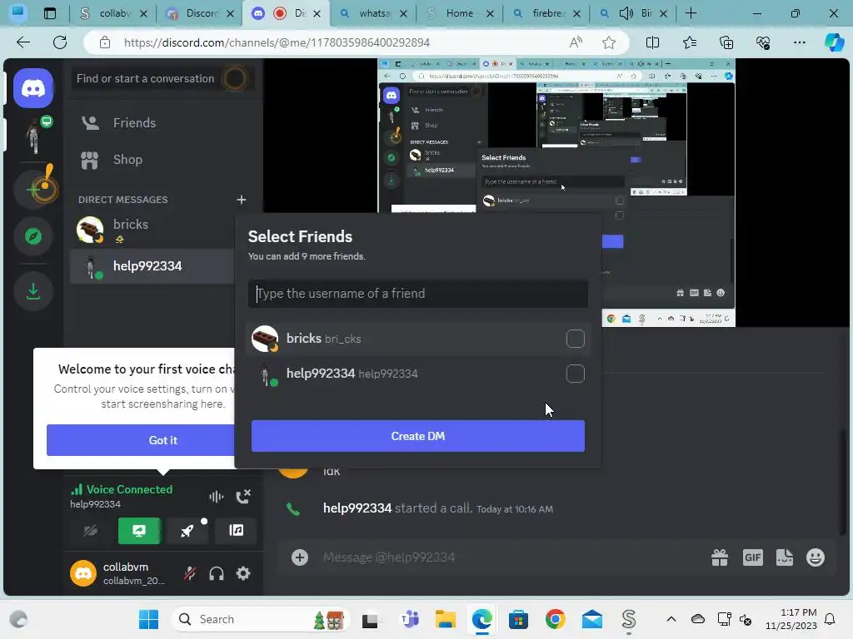Turn on camera in voice panel
The width and height of the screenshot is (853, 639).
coord(90,530)
